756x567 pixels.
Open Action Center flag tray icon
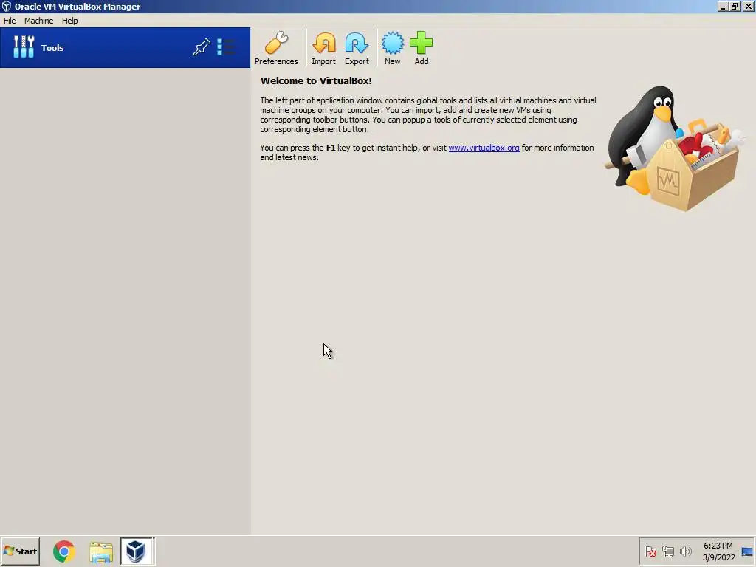(x=650, y=551)
